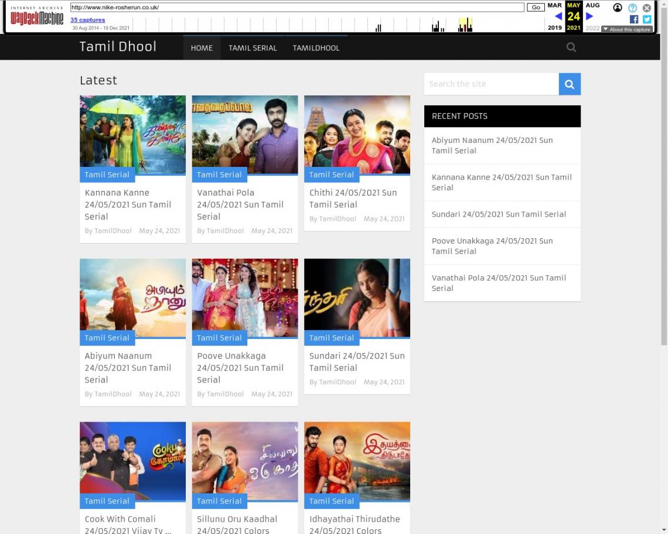The width and height of the screenshot is (668, 534).
Task: Open Idhayathai Thirudathe card title
Action: tap(355, 525)
